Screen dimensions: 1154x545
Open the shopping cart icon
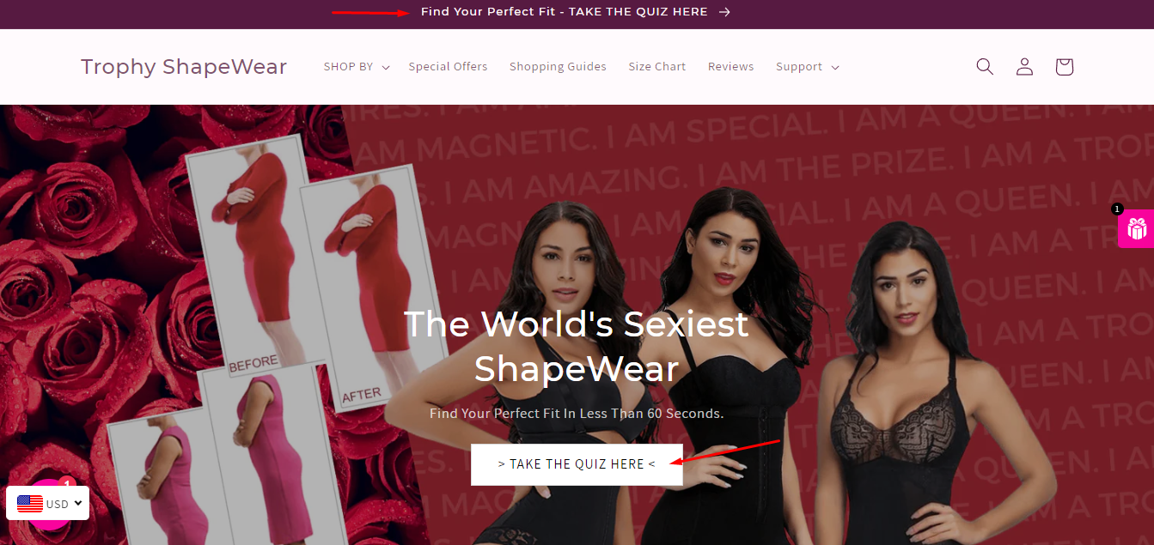(x=1064, y=67)
